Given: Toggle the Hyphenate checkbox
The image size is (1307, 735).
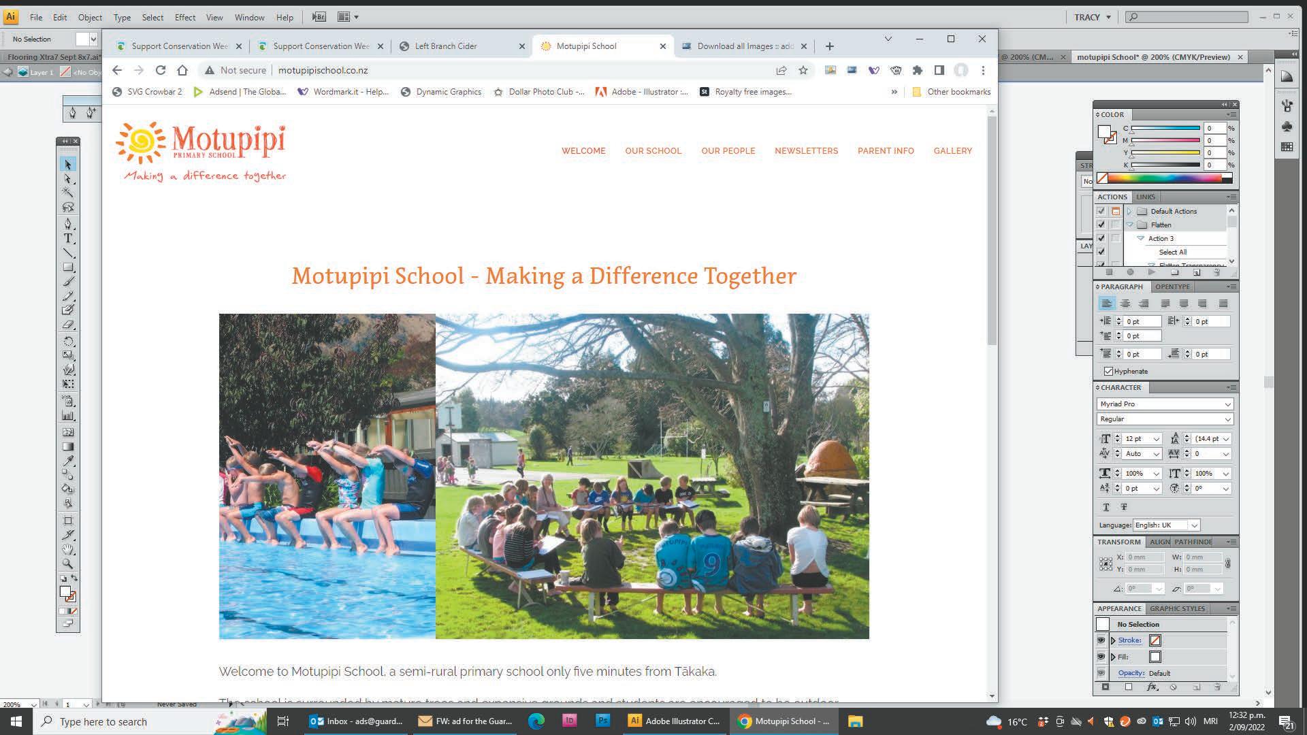Looking at the screenshot, I should tap(1108, 371).
